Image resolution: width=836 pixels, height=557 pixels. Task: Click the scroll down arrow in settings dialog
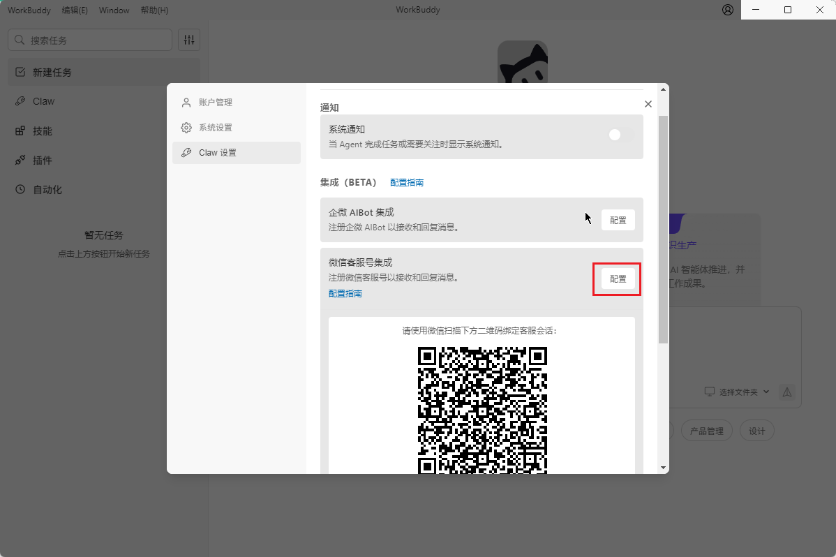663,468
